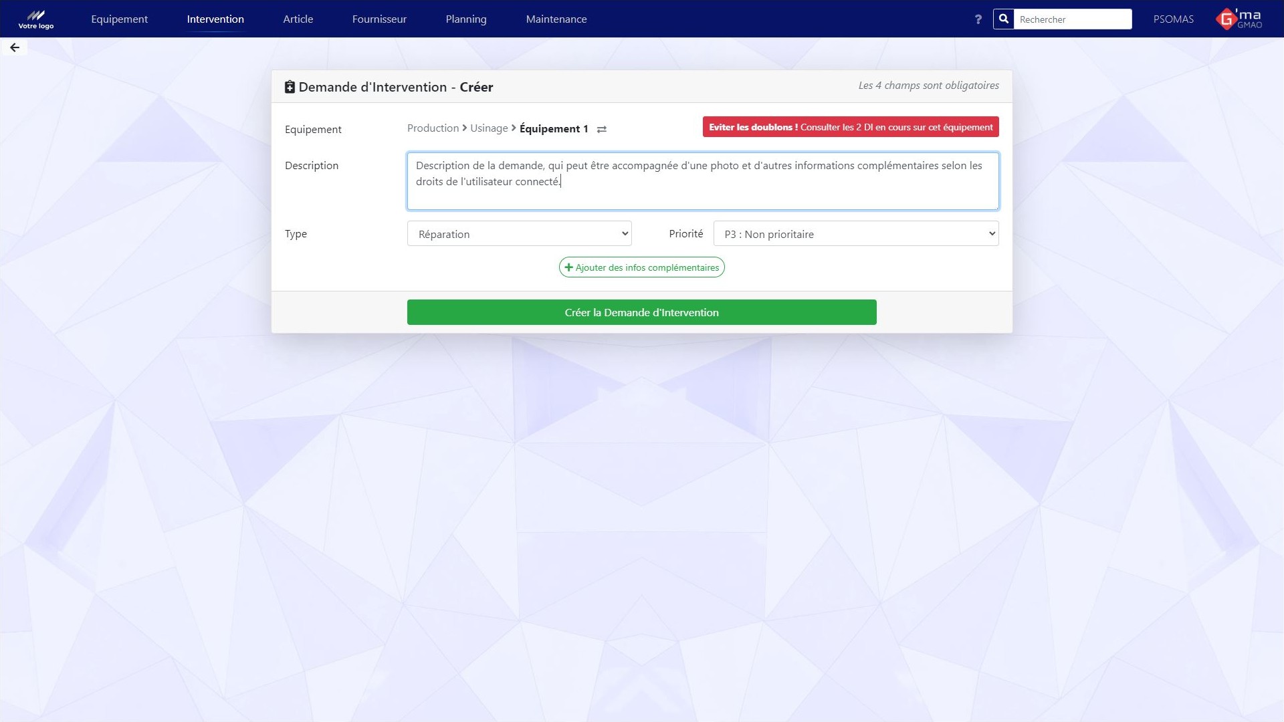Click the back arrow icon
The width and height of the screenshot is (1284, 722).
point(15,47)
